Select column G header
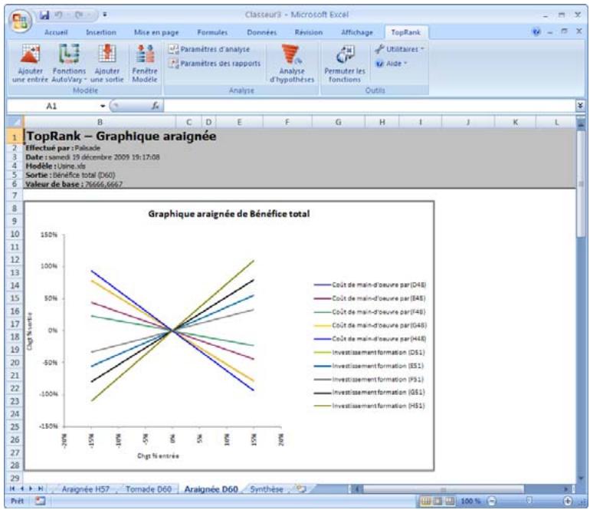The height and width of the screenshot is (510, 590). (338, 122)
